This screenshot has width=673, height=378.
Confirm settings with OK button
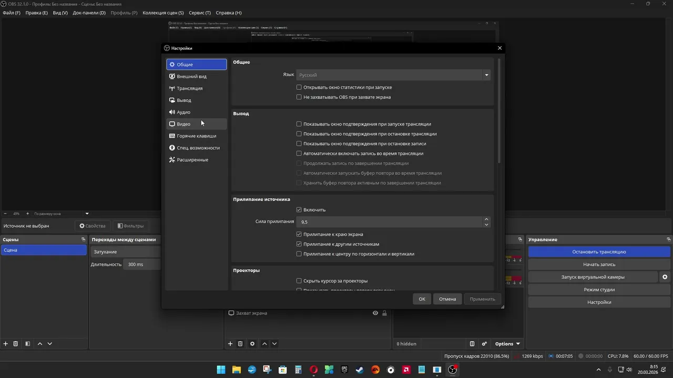422,299
